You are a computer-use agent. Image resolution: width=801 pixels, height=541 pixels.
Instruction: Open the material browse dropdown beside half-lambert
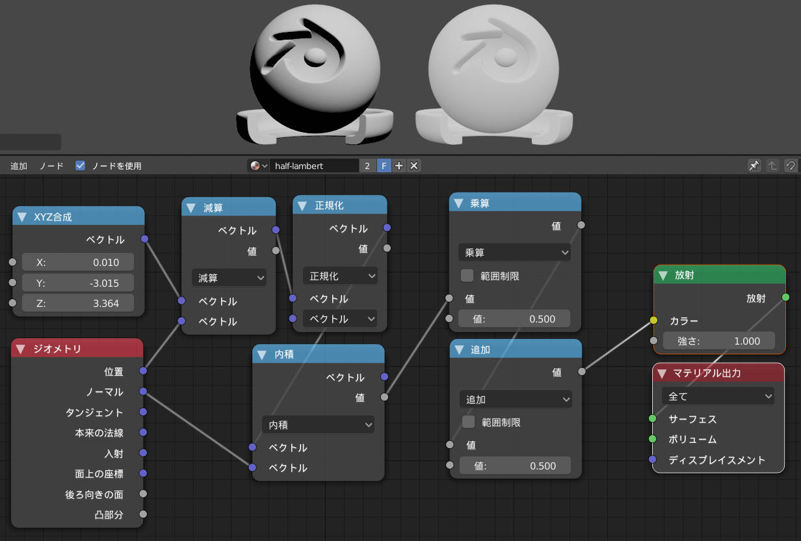pos(258,166)
